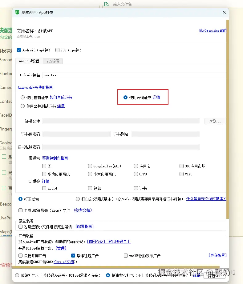Select the 打正式包 radio option
Viewport: 243px width, 284px height.
click(x=20, y=199)
